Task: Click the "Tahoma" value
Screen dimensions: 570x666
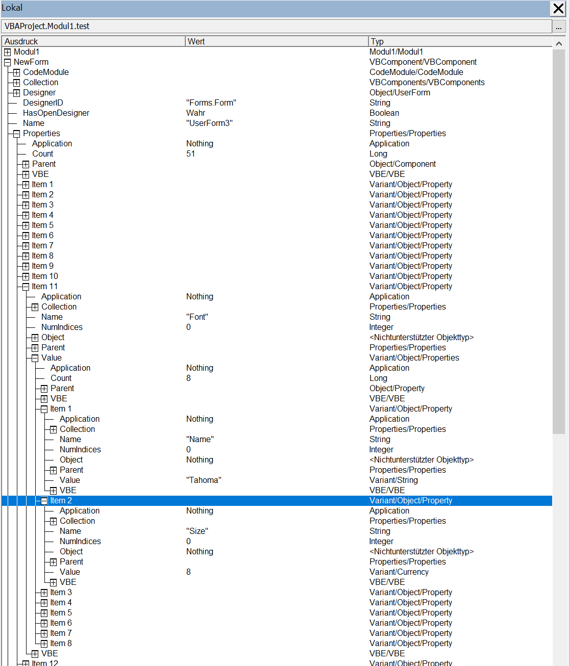Action: (x=204, y=480)
